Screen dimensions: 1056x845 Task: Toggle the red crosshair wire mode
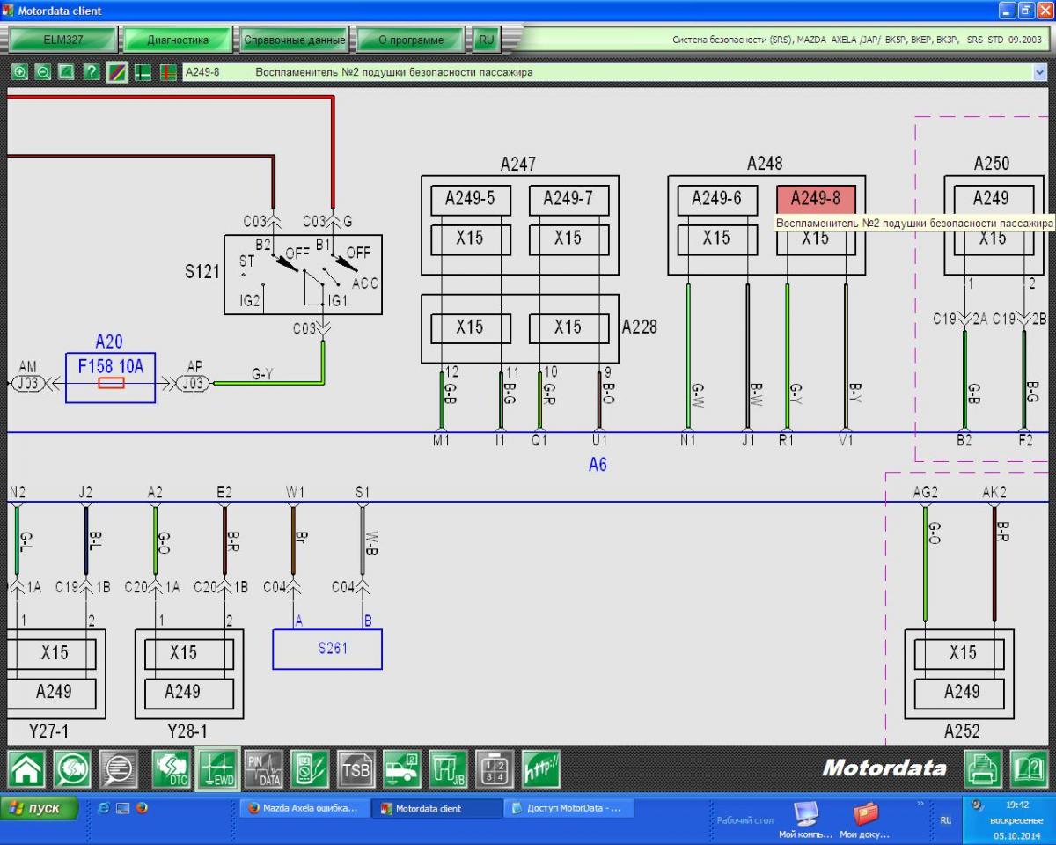click(x=167, y=72)
